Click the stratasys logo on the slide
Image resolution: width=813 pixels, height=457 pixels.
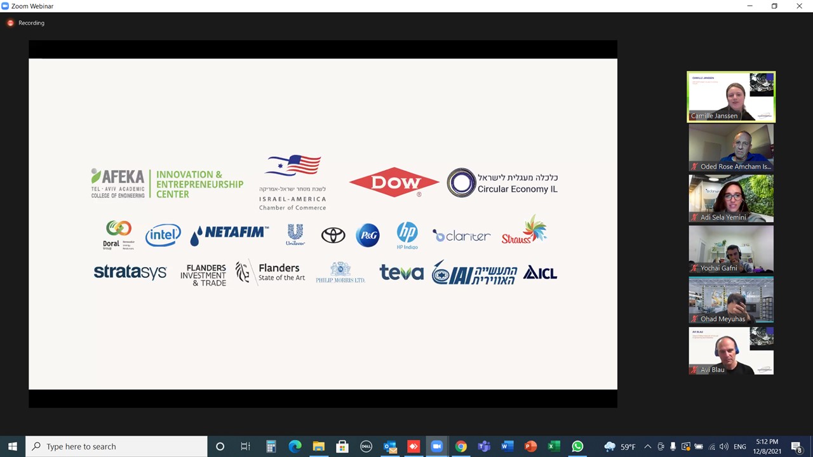pyautogui.click(x=130, y=272)
